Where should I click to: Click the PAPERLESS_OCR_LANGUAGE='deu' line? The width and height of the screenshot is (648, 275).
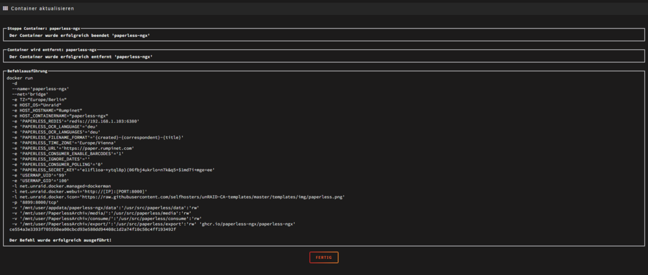pos(54,126)
